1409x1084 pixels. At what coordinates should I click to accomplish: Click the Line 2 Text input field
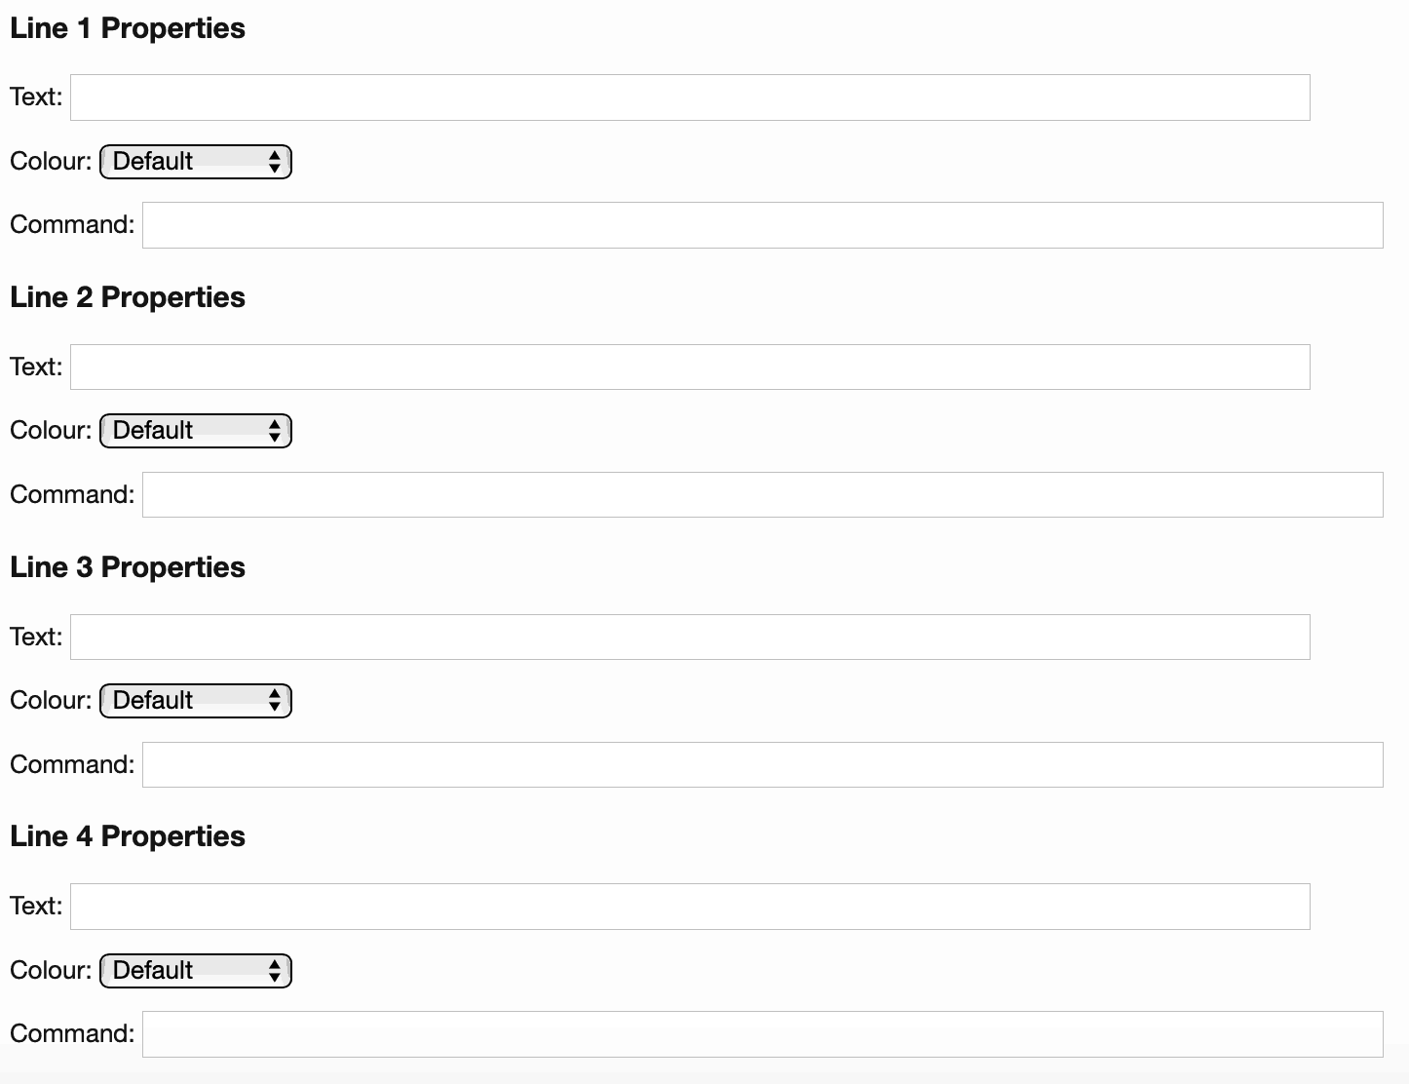[x=689, y=368]
